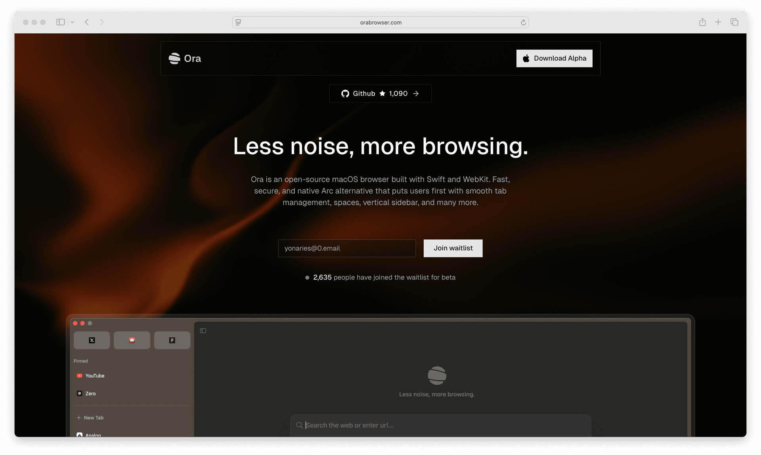Open the Share icon in toolbar

click(x=702, y=22)
